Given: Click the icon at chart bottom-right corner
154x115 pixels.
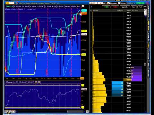Looking at the screenshot, I should coord(87,111).
